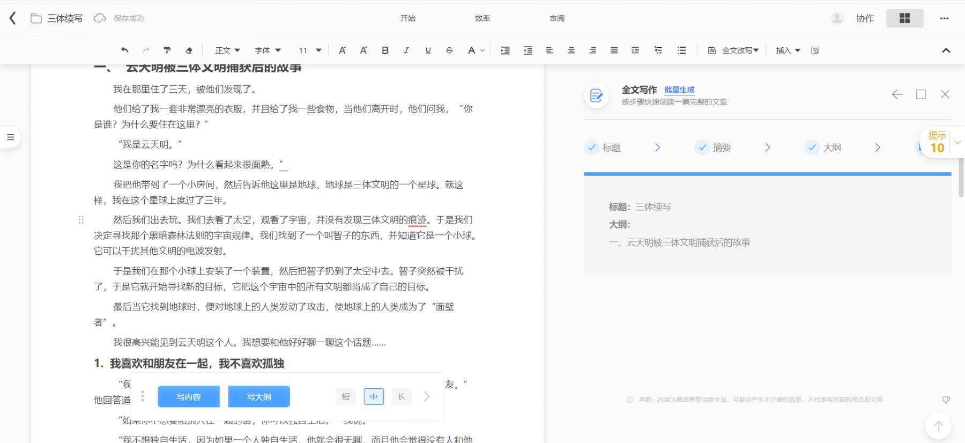The height and width of the screenshot is (443, 965).
Task: Collapse the toolbar with the up chevron
Action: point(946,50)
